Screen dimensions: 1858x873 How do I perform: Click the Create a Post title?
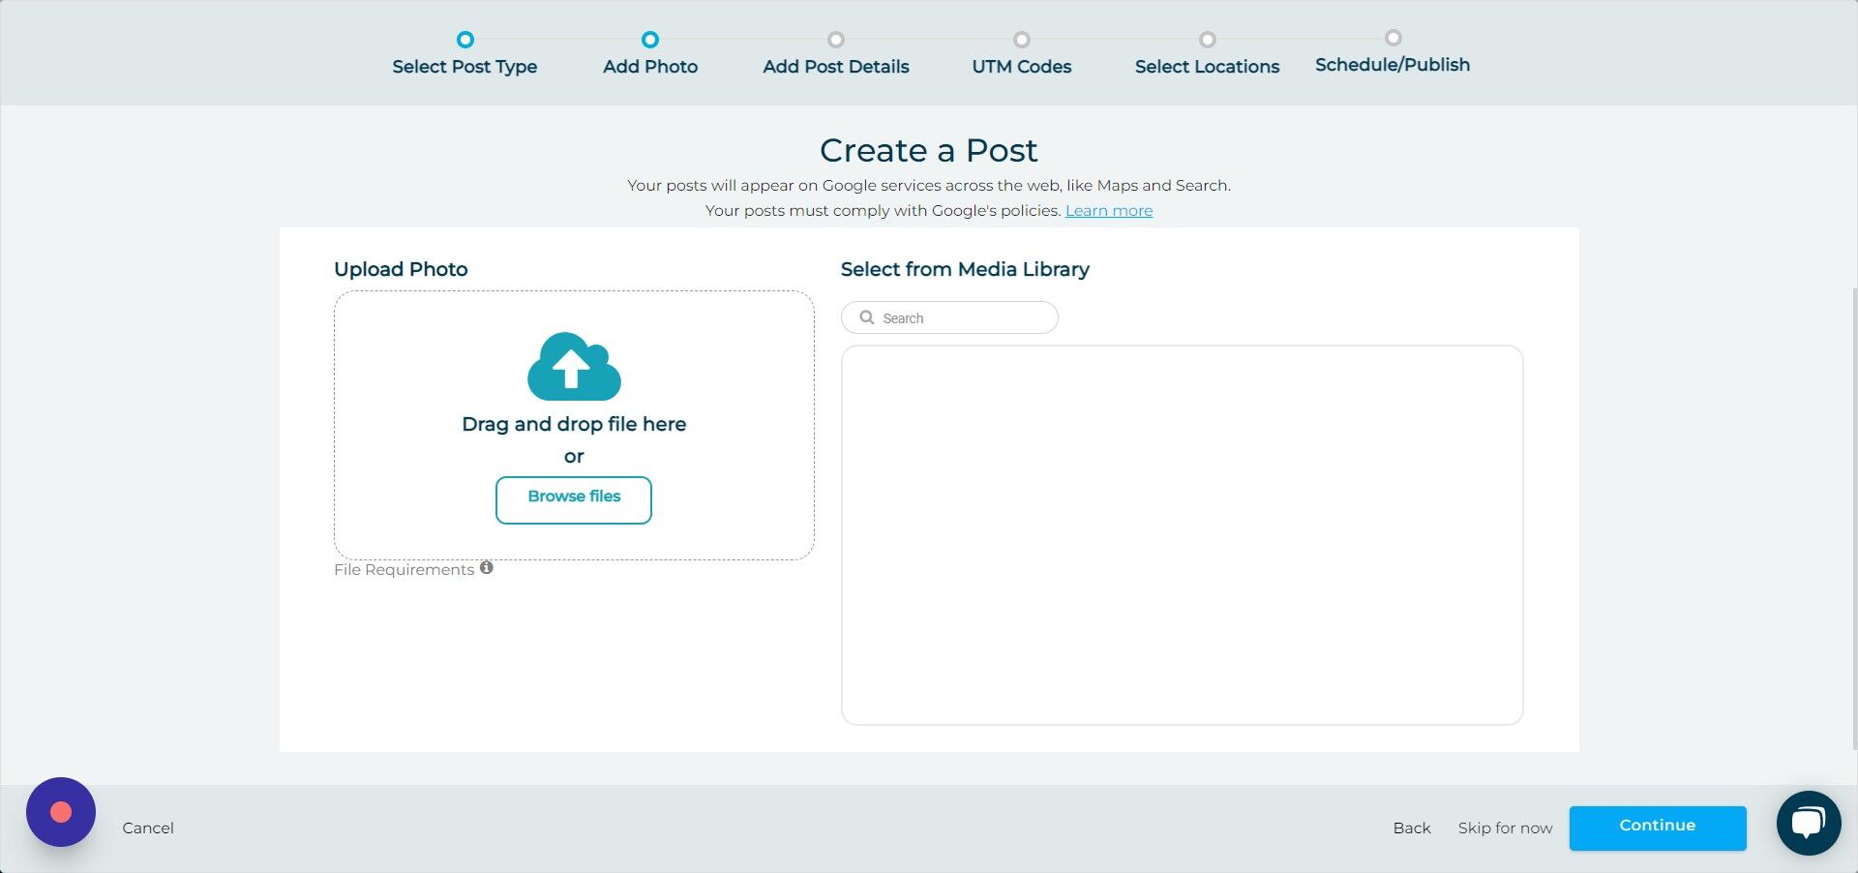pyautogui.click(x=929, y=150)
